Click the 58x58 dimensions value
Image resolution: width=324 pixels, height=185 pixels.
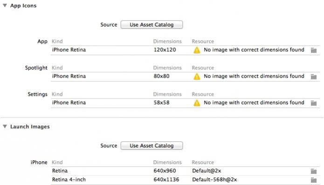coord(161,103)
